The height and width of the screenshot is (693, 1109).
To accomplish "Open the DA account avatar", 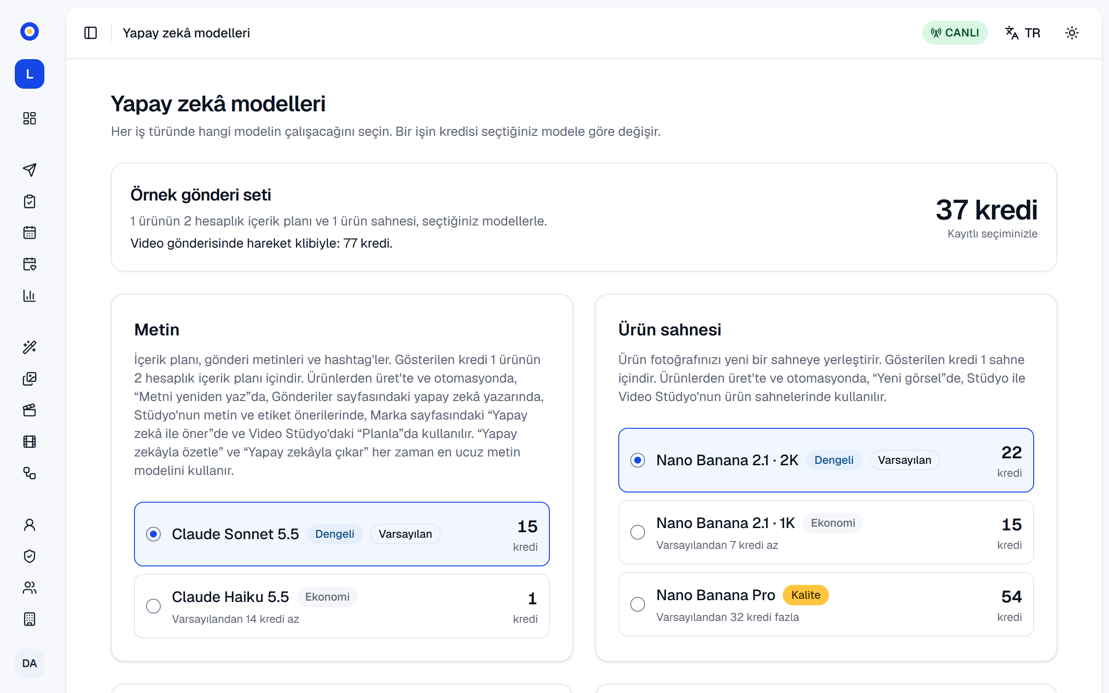I will 30,663.
